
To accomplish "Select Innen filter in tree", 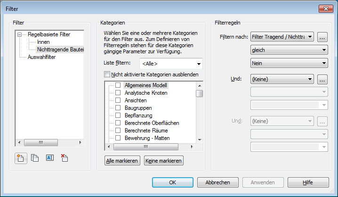I will point(43,42).
